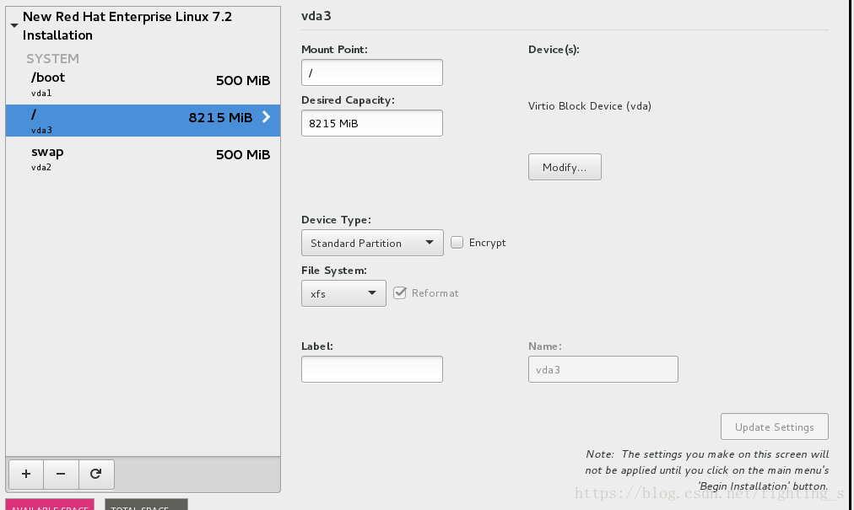Open the File System xfs dropdown
Viewport: 854px width, 510px height.
click(343, 293)
